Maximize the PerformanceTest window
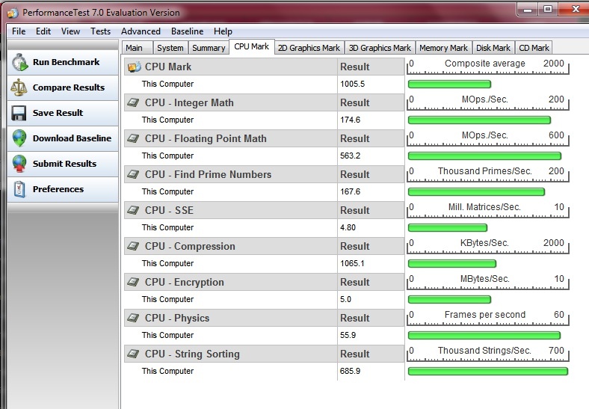The image size is (589, 409). [x=548, y=9]
